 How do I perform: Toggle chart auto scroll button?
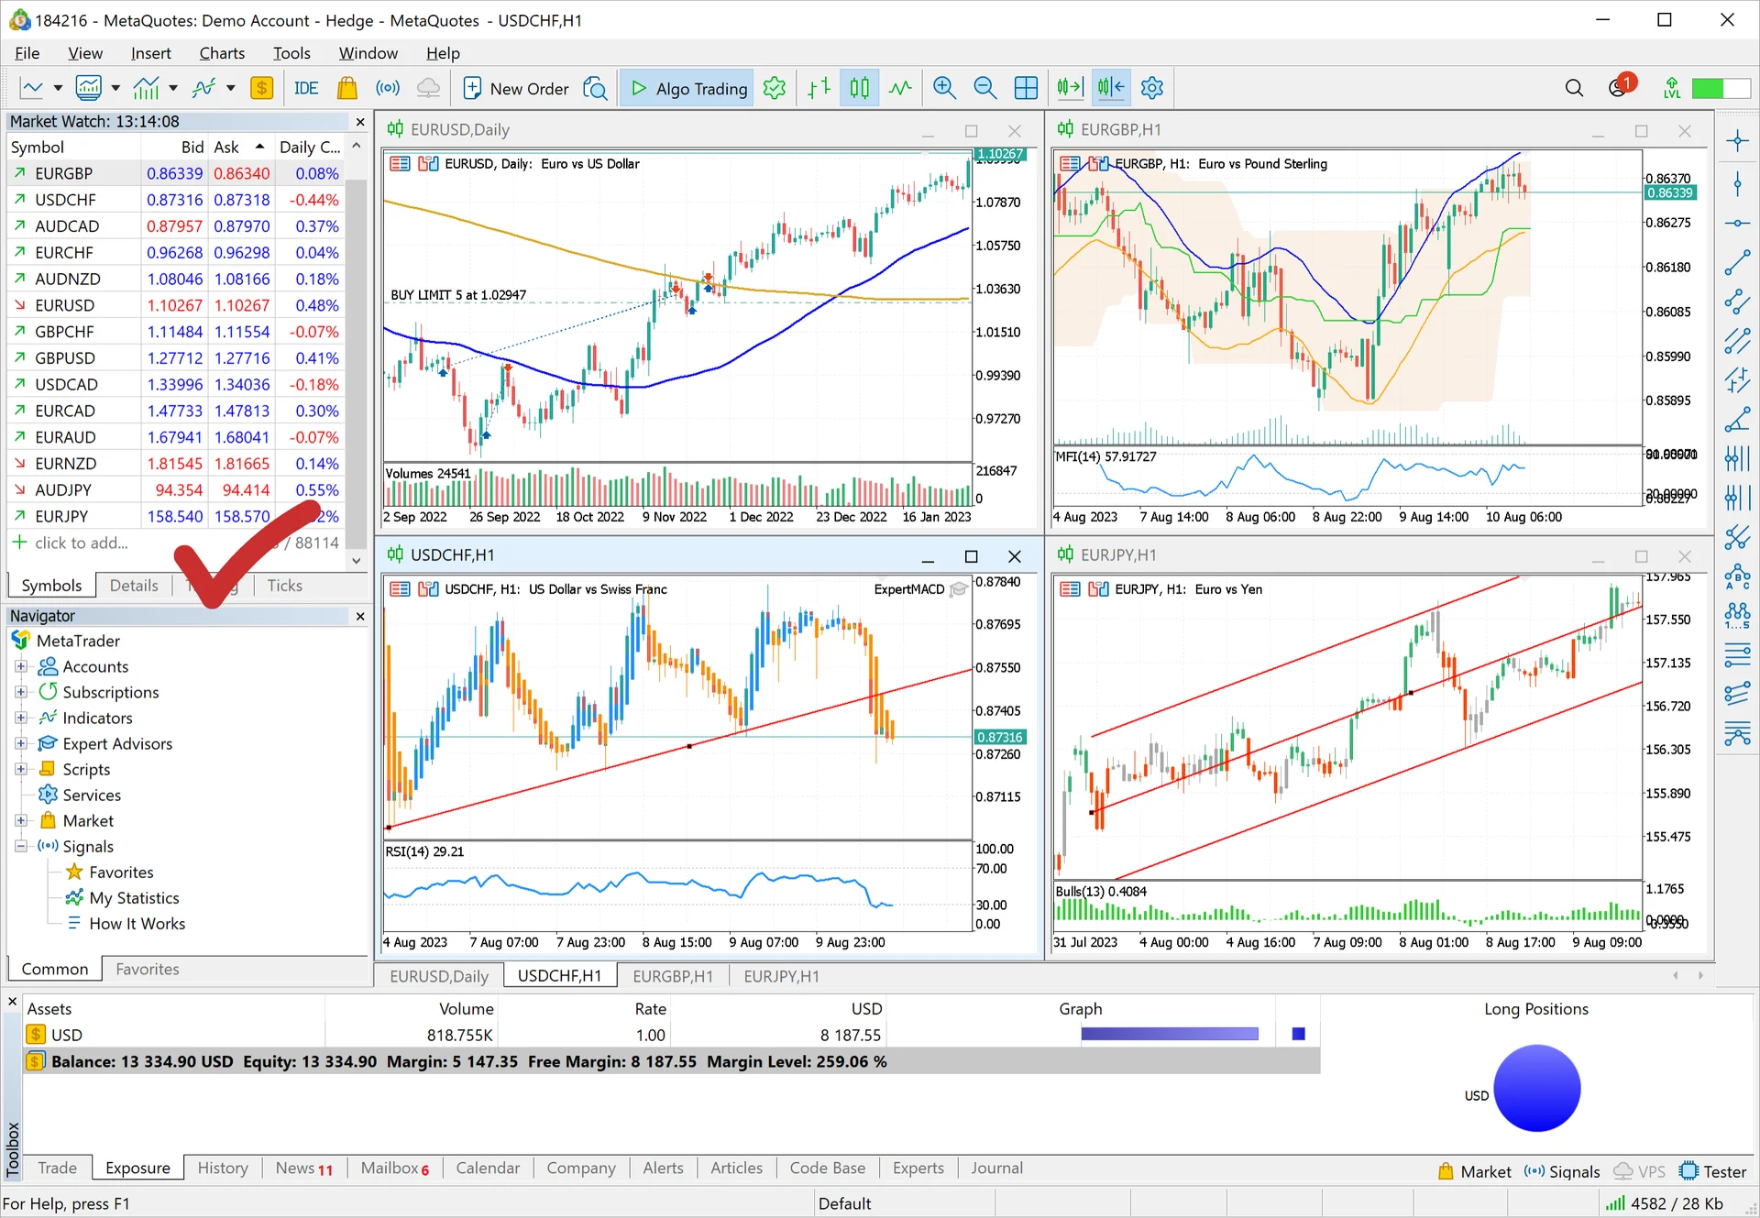pos(1069,88)
